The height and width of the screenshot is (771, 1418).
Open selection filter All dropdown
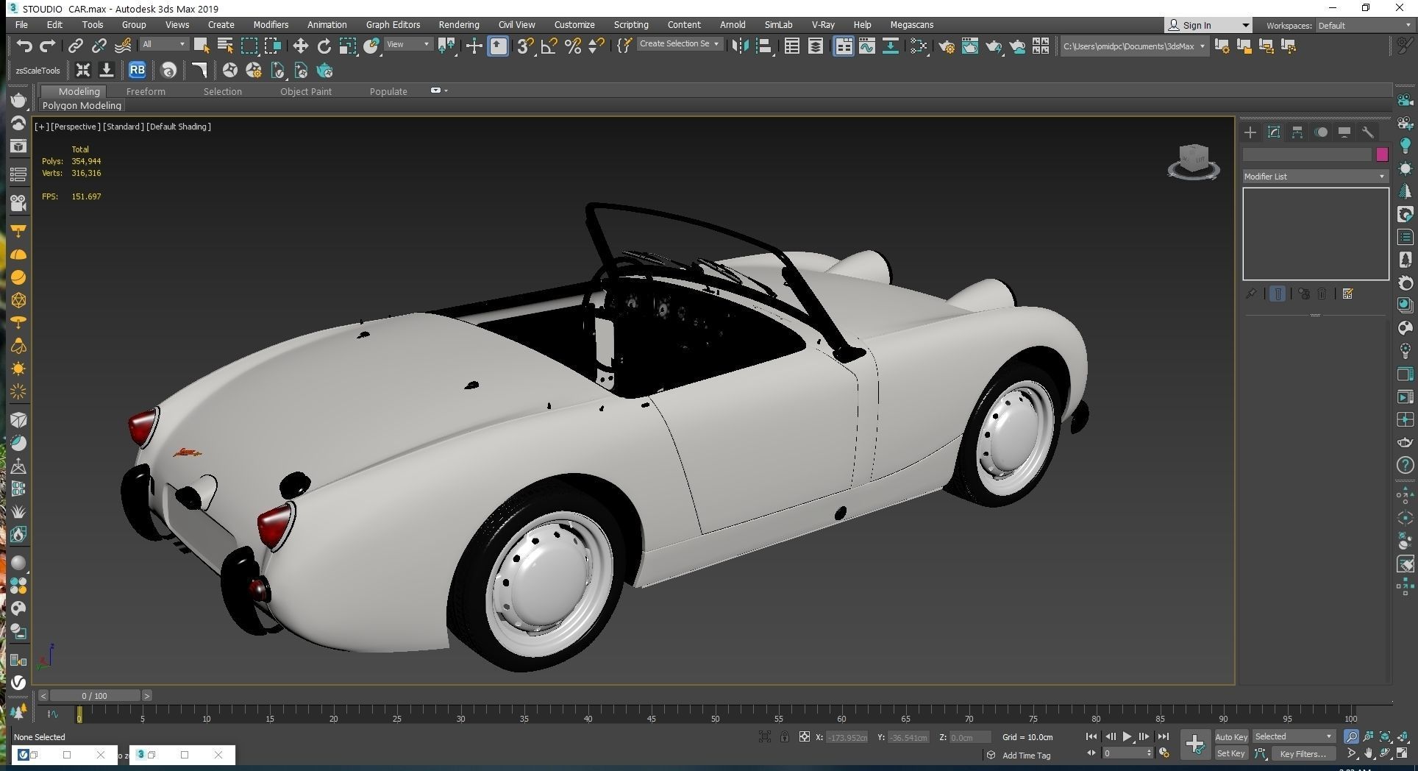164,44
